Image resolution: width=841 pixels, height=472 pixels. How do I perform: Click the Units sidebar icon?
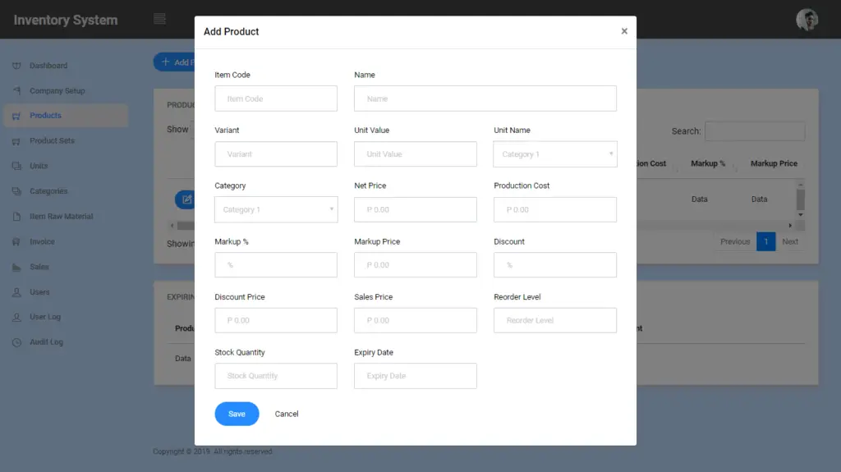(x=16, y=167)
